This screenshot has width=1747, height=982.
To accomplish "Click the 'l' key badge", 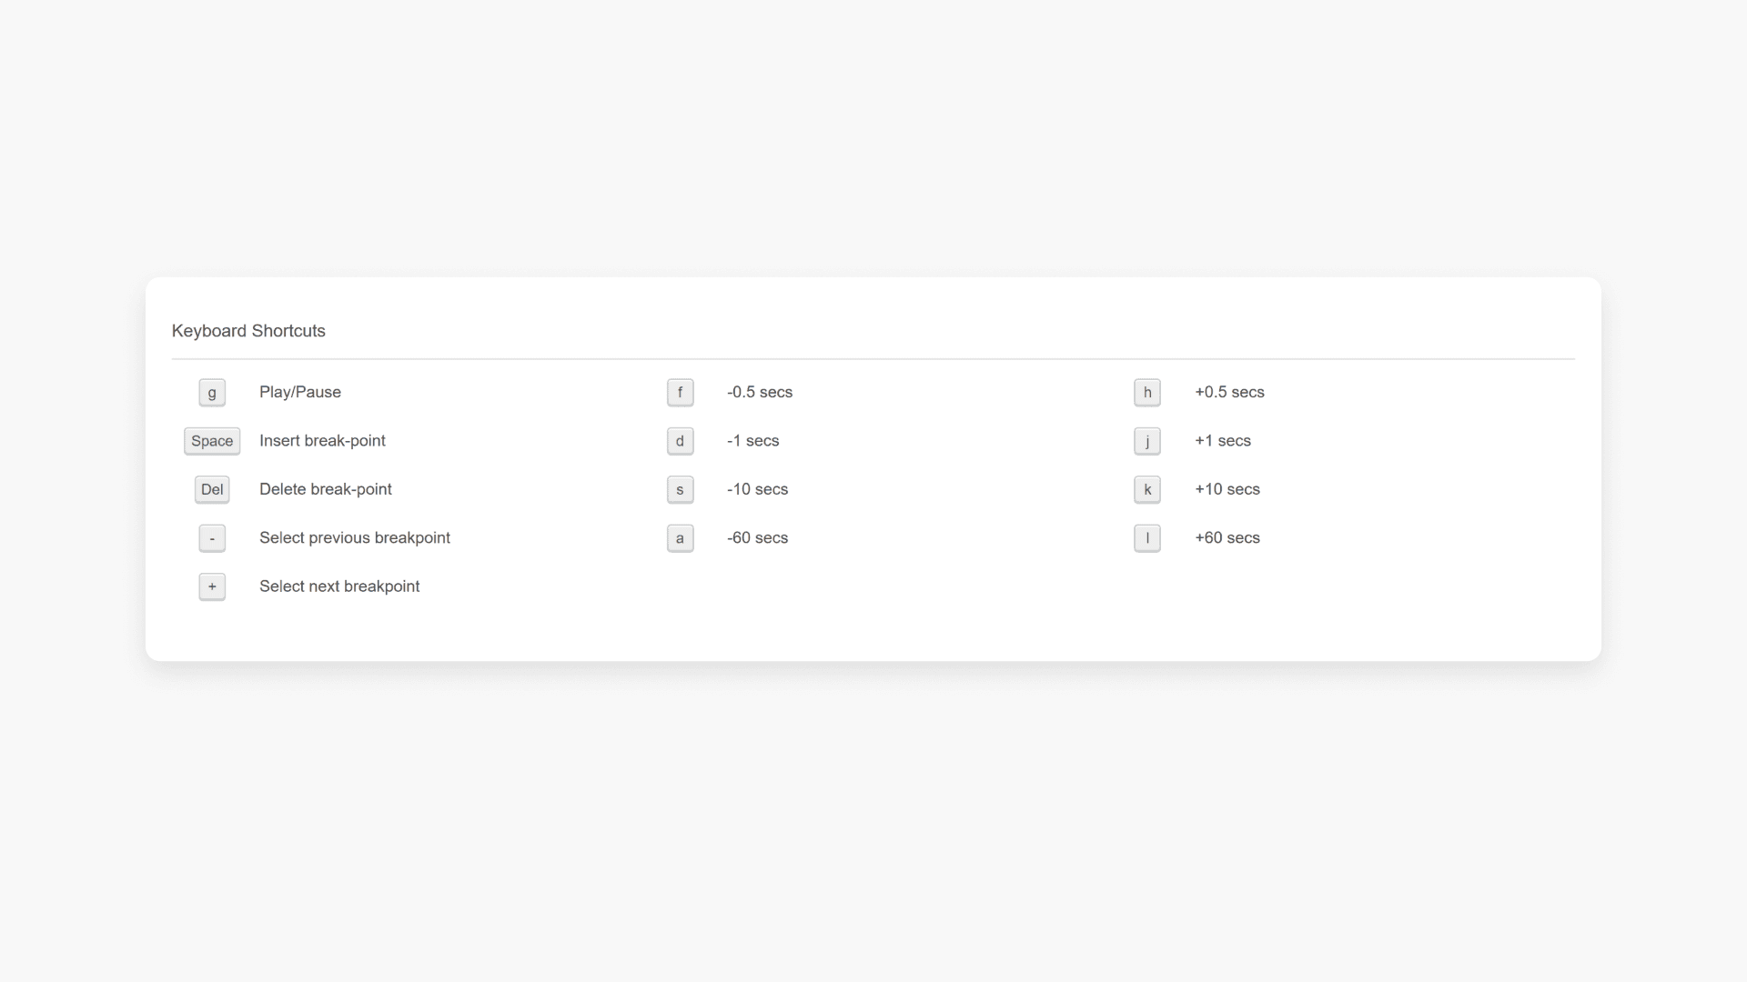I will coord(1147,538).
